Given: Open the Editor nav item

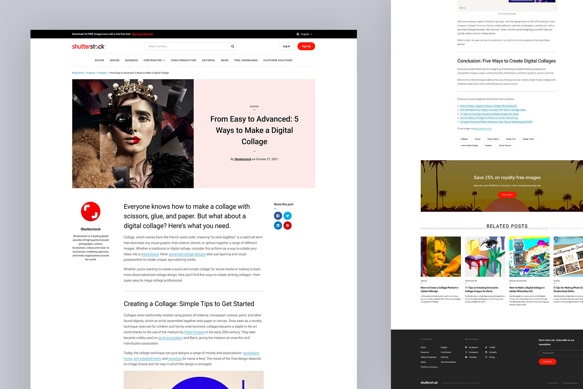Looking at the screenshot, I should click(99, 60).
